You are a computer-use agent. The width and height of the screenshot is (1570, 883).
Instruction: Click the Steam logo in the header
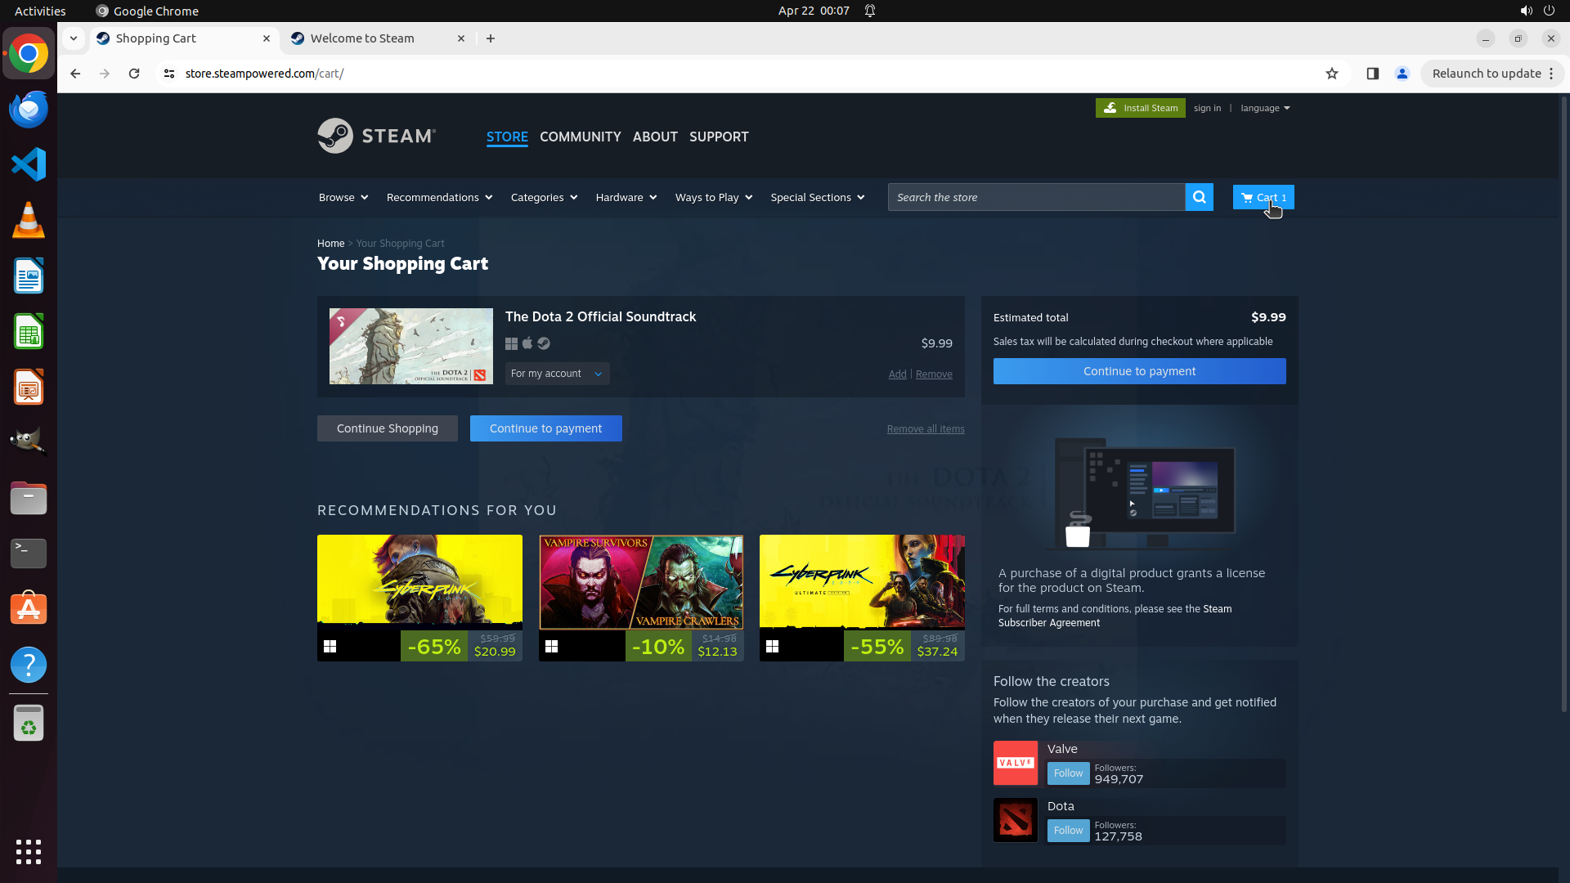pyautogui.click(x=376, y=136)
